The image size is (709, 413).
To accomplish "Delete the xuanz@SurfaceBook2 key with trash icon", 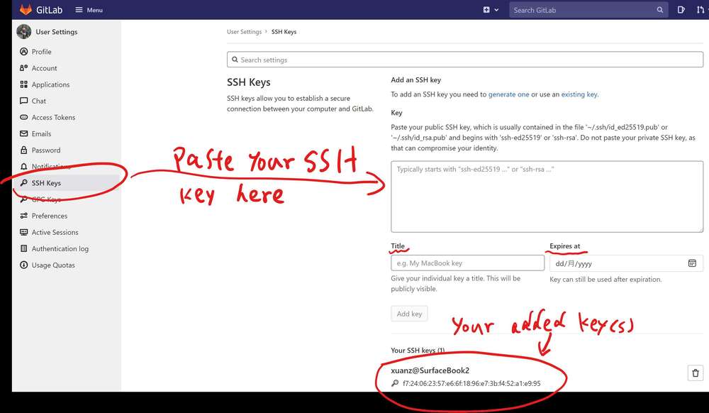I will 695,373.
